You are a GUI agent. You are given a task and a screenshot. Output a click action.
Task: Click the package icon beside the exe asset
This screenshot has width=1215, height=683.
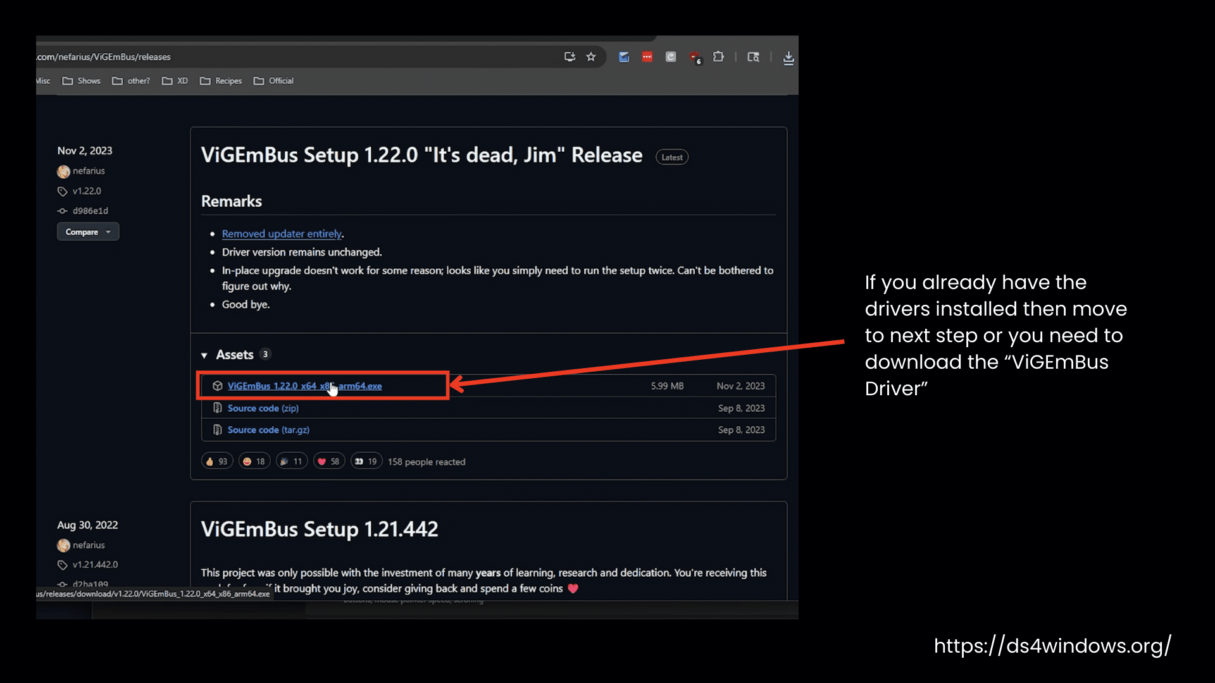(218, 386)
